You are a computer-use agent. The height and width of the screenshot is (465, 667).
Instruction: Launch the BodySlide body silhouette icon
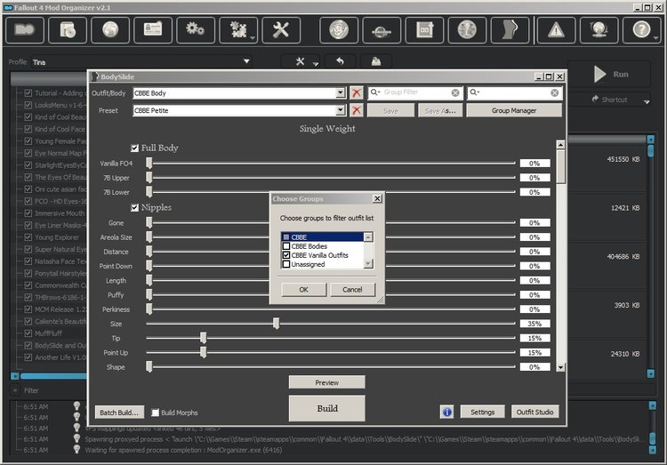tap(510, 30)
